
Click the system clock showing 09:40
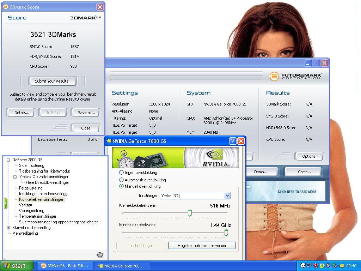coord(351,266)
